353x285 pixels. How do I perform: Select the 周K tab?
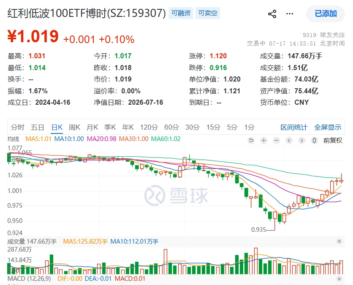pos(74,127)
